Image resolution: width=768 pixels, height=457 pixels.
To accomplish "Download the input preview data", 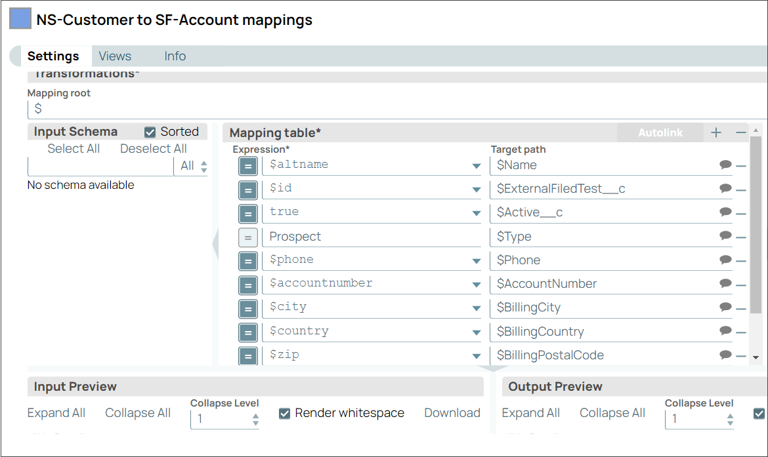I will tap(452, 413).
